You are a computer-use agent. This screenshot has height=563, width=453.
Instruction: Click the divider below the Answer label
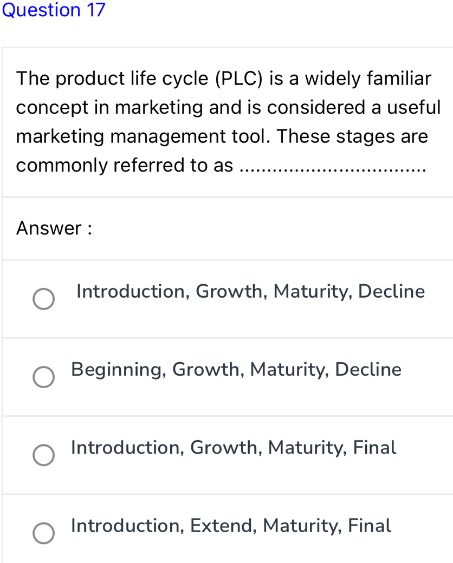[226, 259]
